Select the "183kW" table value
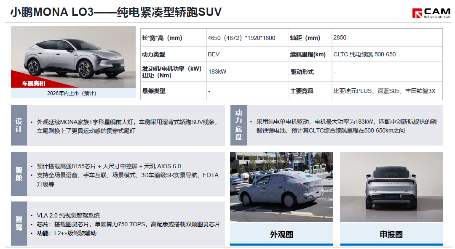 tap(217, 72)
